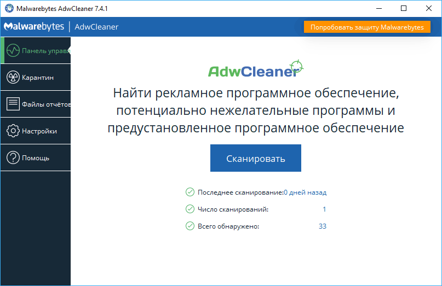Click total detected value 33
Image resolution: width=442 pixels, height=286 pixels.
[x=323, y=226]
